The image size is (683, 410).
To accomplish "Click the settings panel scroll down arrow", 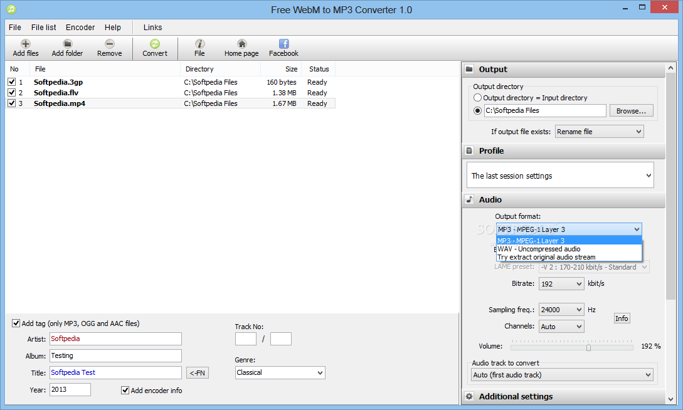I will click(x=670, y=399).
